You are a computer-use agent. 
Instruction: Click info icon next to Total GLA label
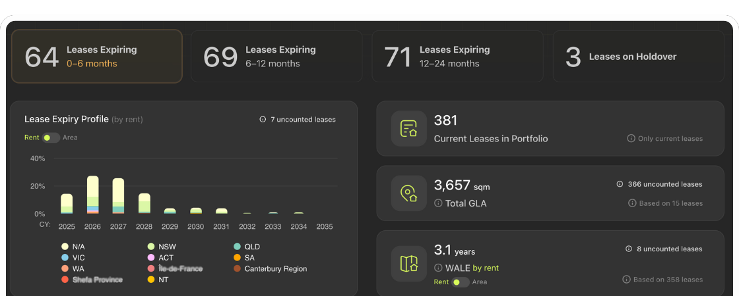pyautogui.click(x=438, y=204)
